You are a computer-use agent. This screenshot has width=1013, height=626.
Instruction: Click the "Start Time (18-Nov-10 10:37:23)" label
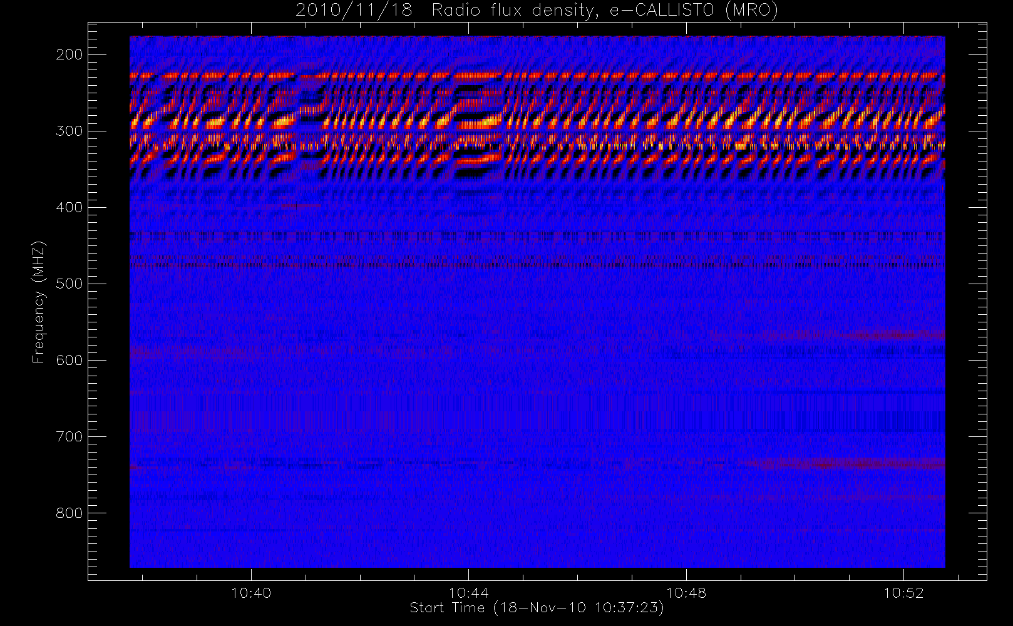[x=537, y=608]
